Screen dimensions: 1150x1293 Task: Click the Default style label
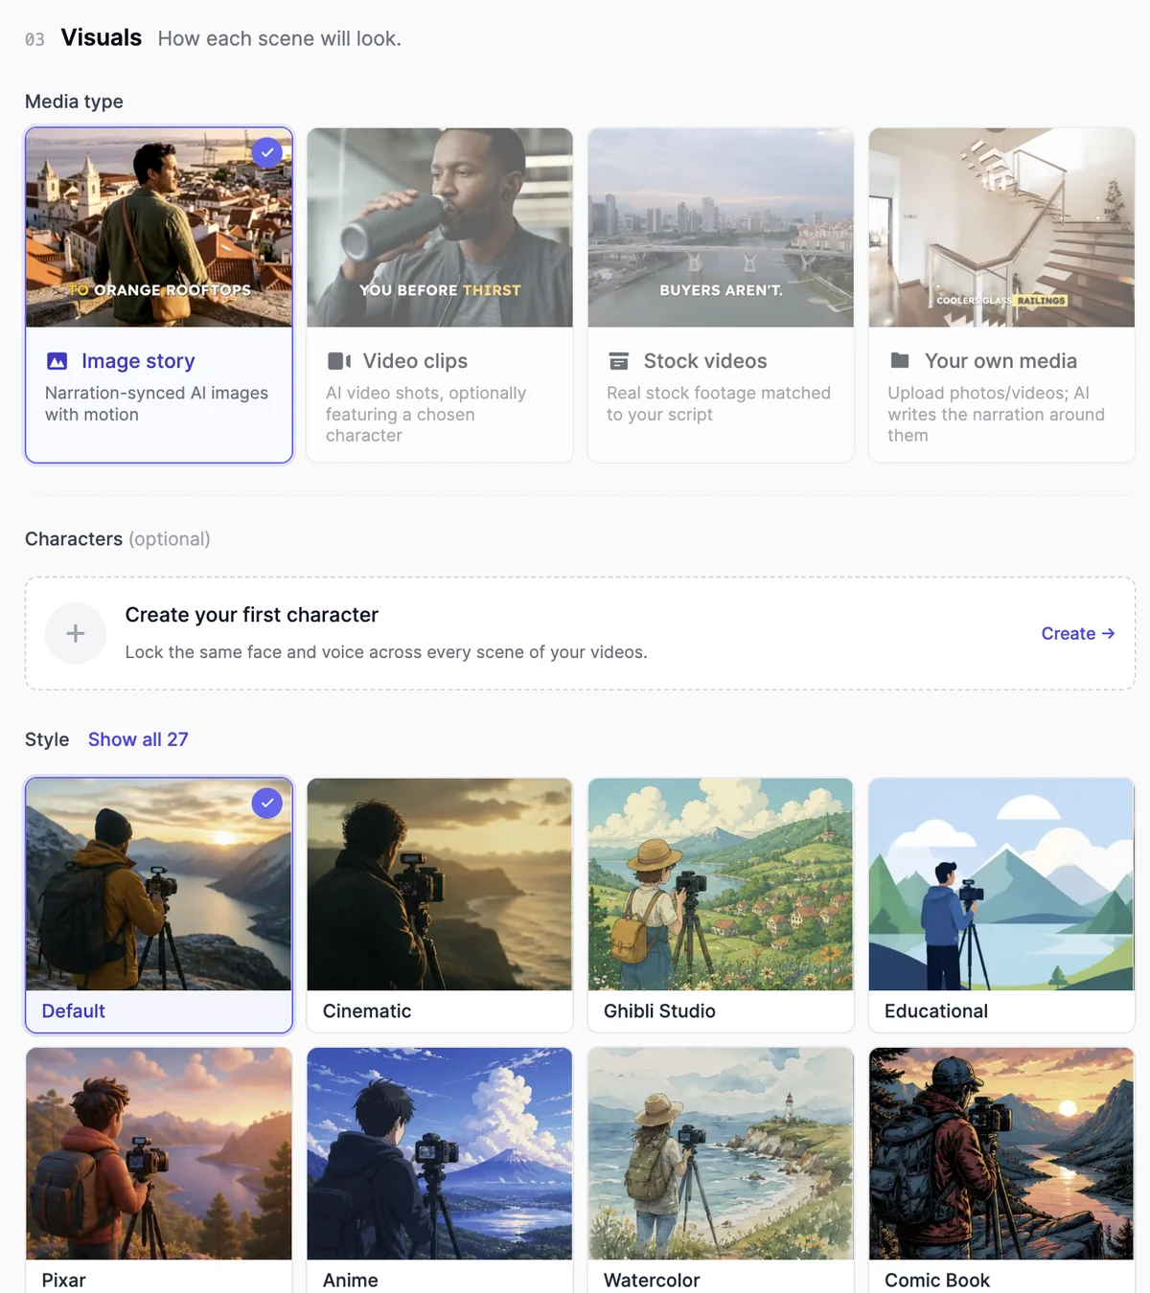(x=74, y=1011)
